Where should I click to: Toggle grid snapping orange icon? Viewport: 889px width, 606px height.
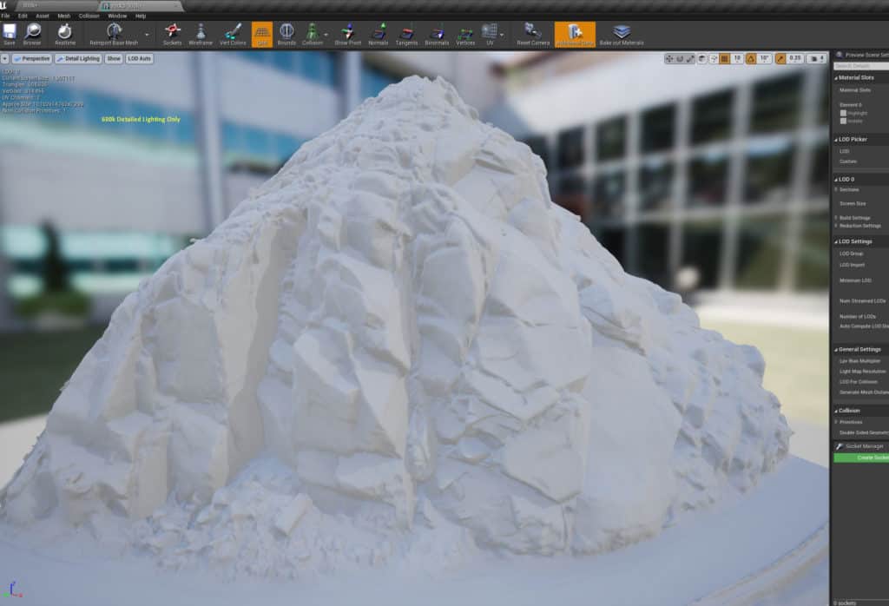[x=725, y=58]
